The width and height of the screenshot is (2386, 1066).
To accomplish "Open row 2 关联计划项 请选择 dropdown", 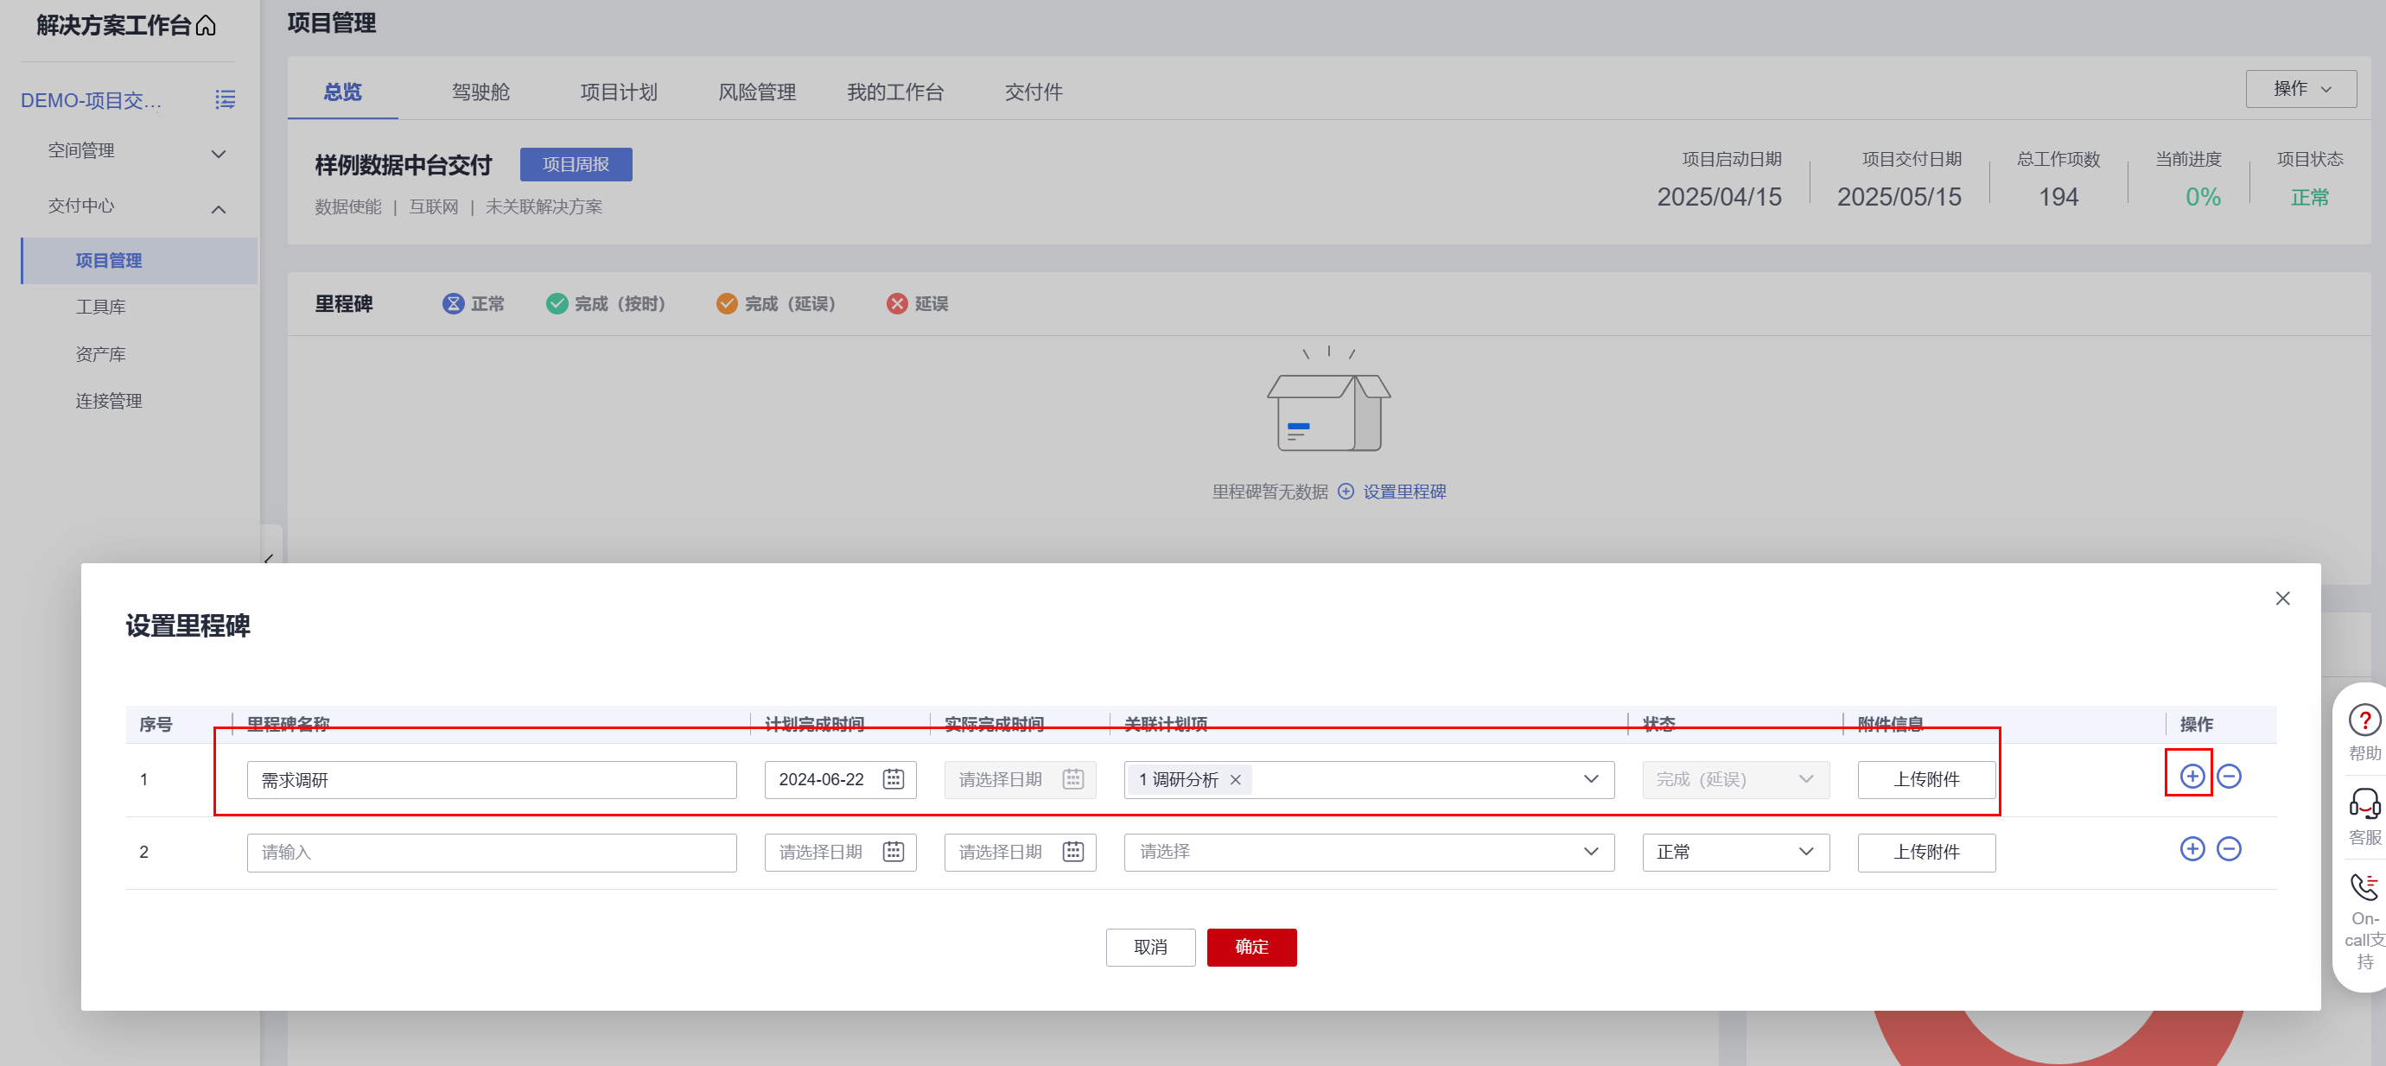I will tap(1368, 852).
